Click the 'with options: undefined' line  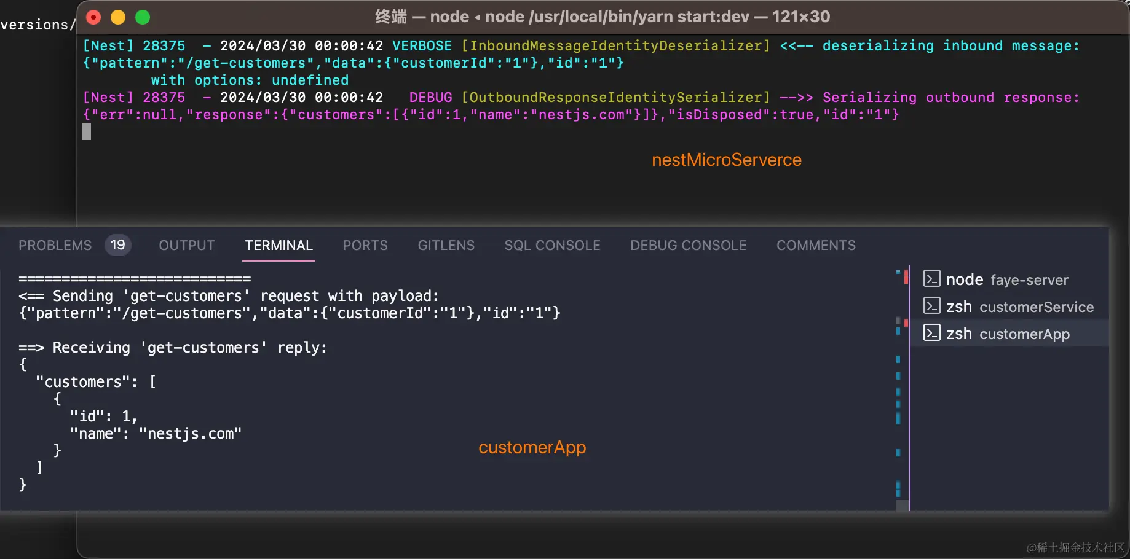pyautogui.click(x=250, y=80)
